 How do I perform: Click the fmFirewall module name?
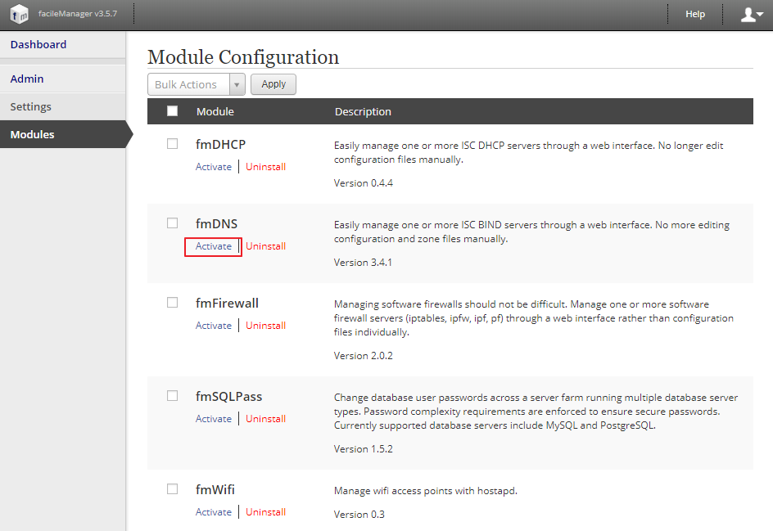click(227, 303)
